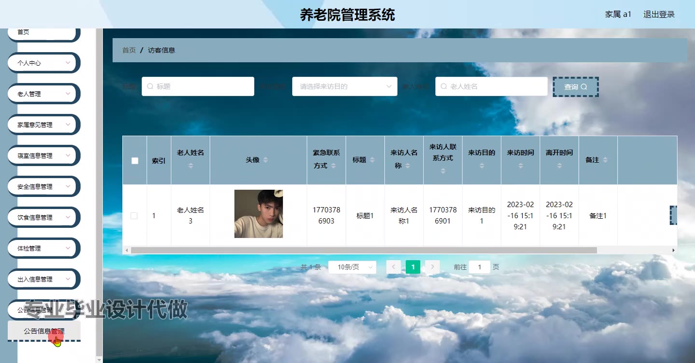This screenshot has width=695, height=363.
Task: Sort by 紧急联系方式 column arrows
Action: [x=333, y=166]
